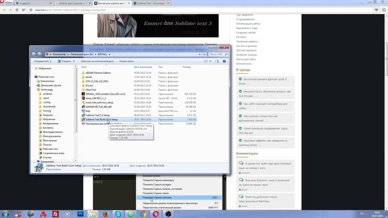Select the MemTest folder

[x=90, y=90]
